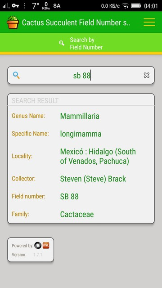Tap the Wi-Fi icon in status bar
Viewport: 162px width, 288px height.
(x=125, y=6)
